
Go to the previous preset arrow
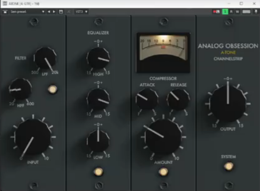click(49, 12)
